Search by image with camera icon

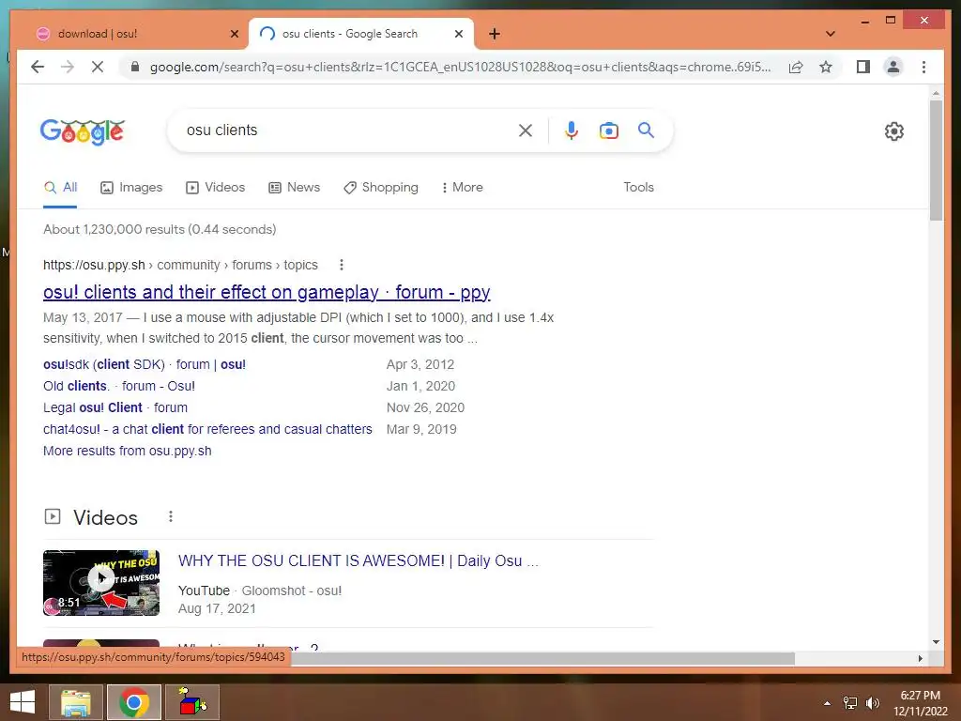click(608, 130)
